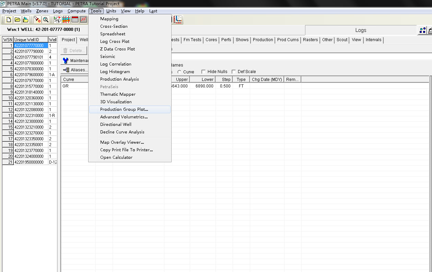Open the Units menu
The width and height of the screenshot is (432, 272).
[x=111, y=11]
